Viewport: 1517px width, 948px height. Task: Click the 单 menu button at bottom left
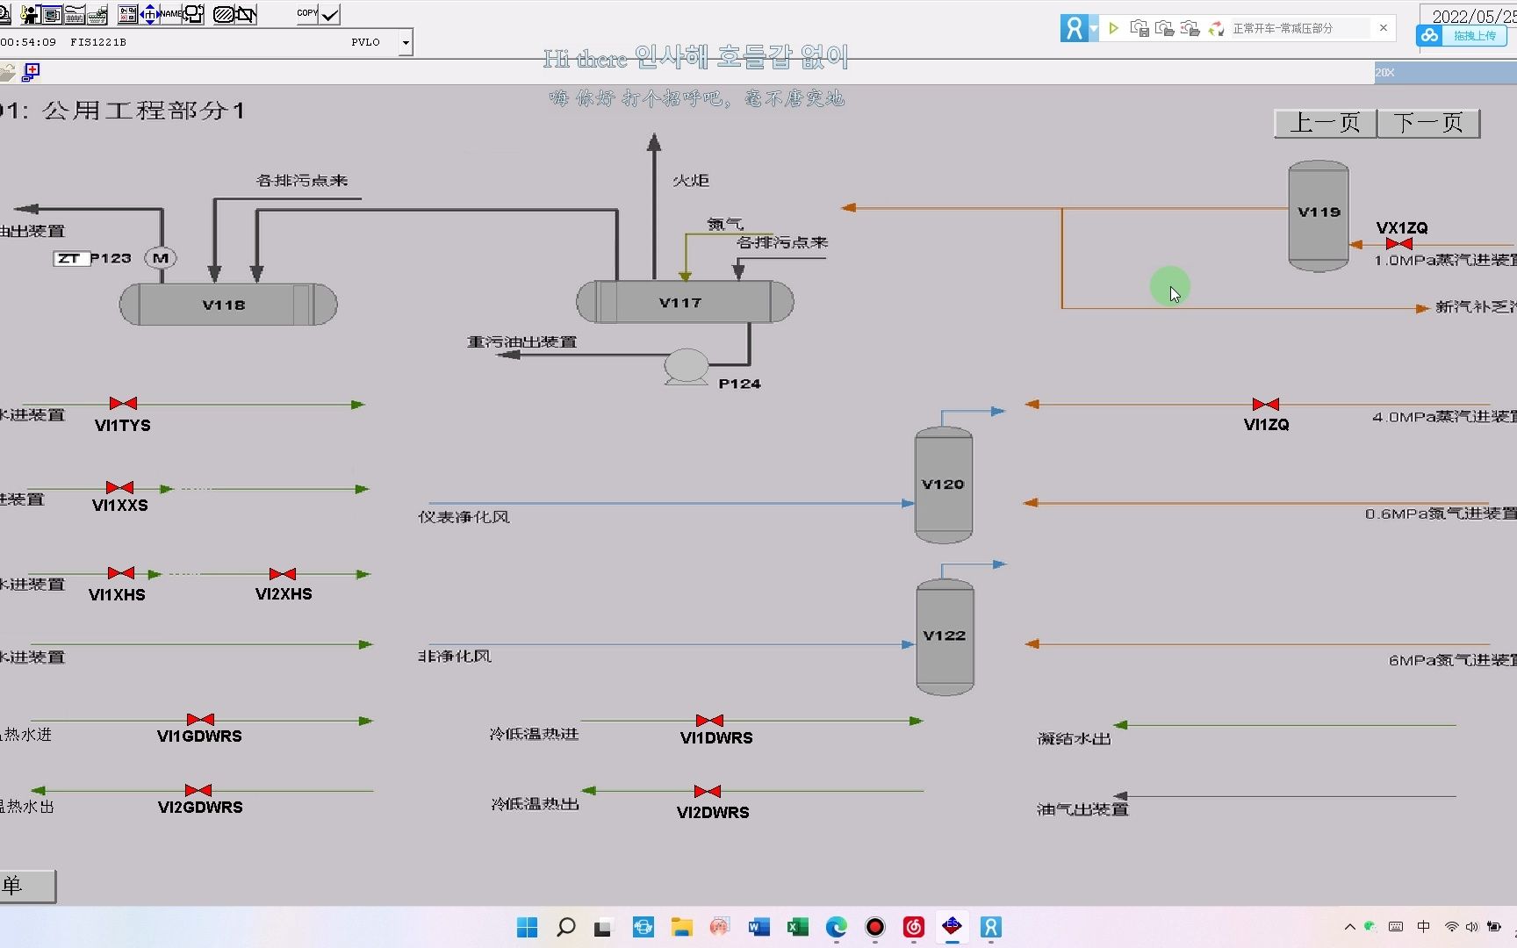tap(26, 886)
